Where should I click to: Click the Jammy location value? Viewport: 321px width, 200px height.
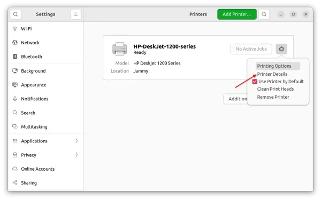coord(141,71)
